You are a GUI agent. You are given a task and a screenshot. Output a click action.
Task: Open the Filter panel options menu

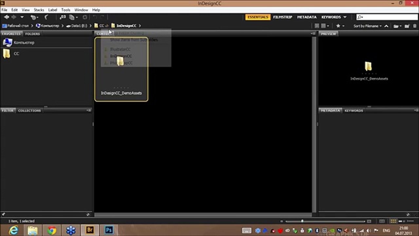coord(89,110)
